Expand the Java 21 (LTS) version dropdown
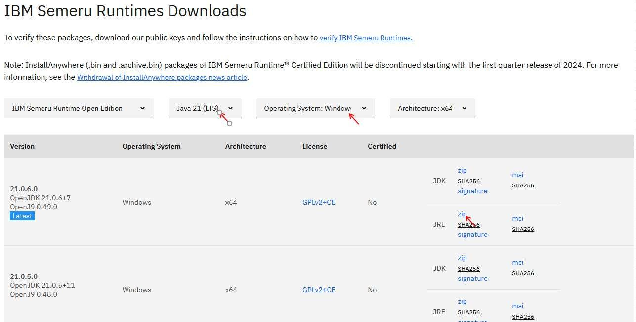Image resolution: width=636 pixels, height=322 pixels. pos(205,108)
